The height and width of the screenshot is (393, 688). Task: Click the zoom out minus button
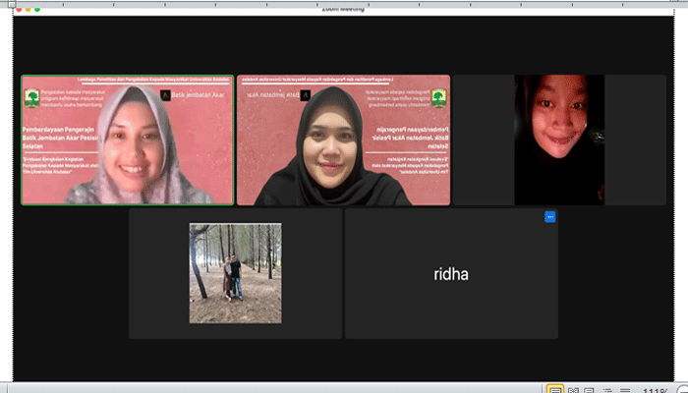pyautogui.click(x=685, y=389)
